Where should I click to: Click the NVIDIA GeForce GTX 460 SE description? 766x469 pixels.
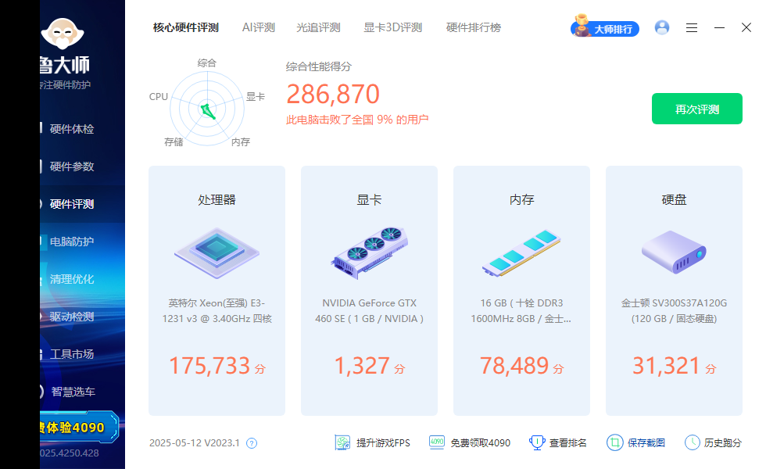(369, 311)
